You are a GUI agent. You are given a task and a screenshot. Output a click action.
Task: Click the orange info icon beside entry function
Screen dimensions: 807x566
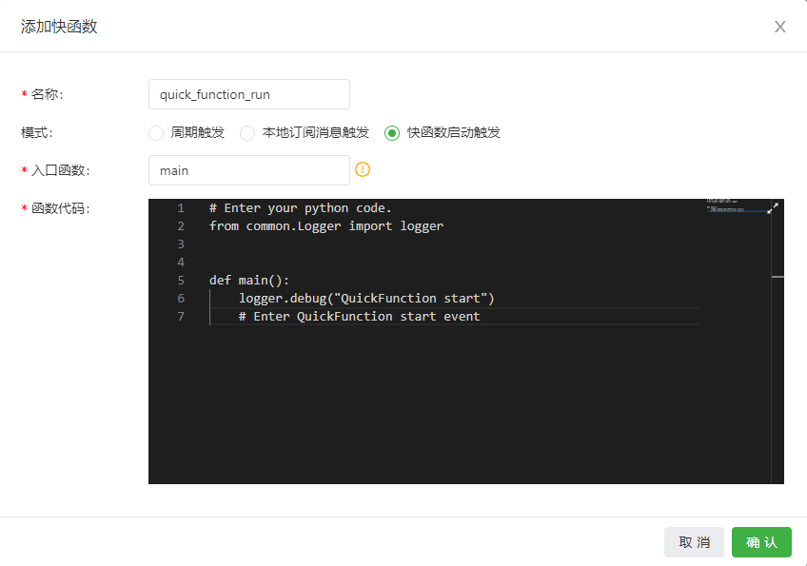[x=363, y=169]
